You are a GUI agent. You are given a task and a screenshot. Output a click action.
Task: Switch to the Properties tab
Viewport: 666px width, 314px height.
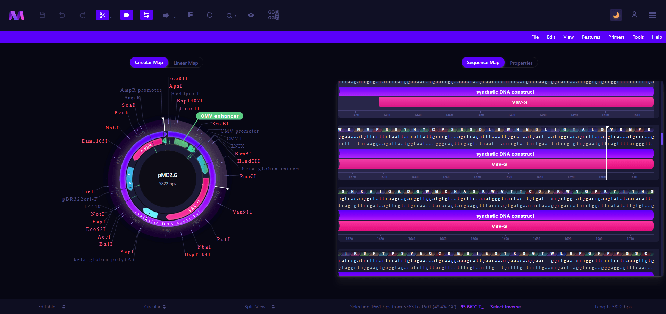[x=521, y=63]
